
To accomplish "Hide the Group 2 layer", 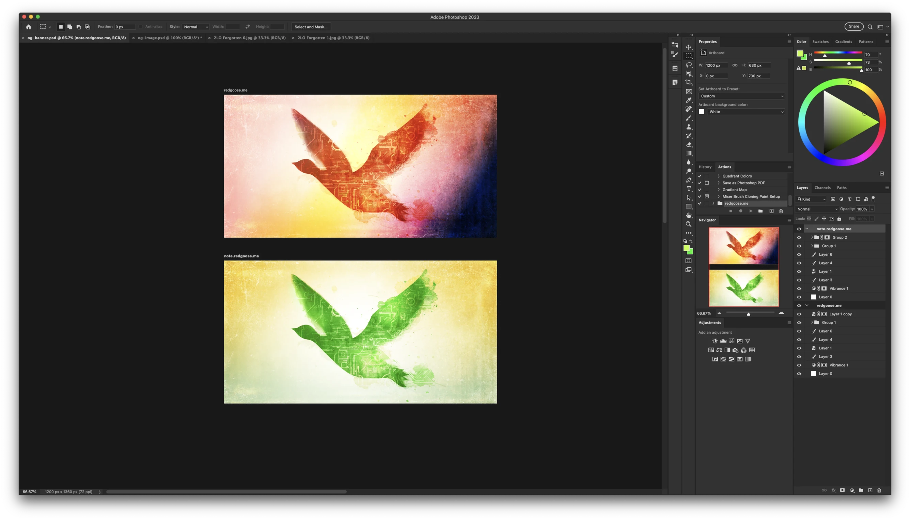I will click(x=799, y=237).
